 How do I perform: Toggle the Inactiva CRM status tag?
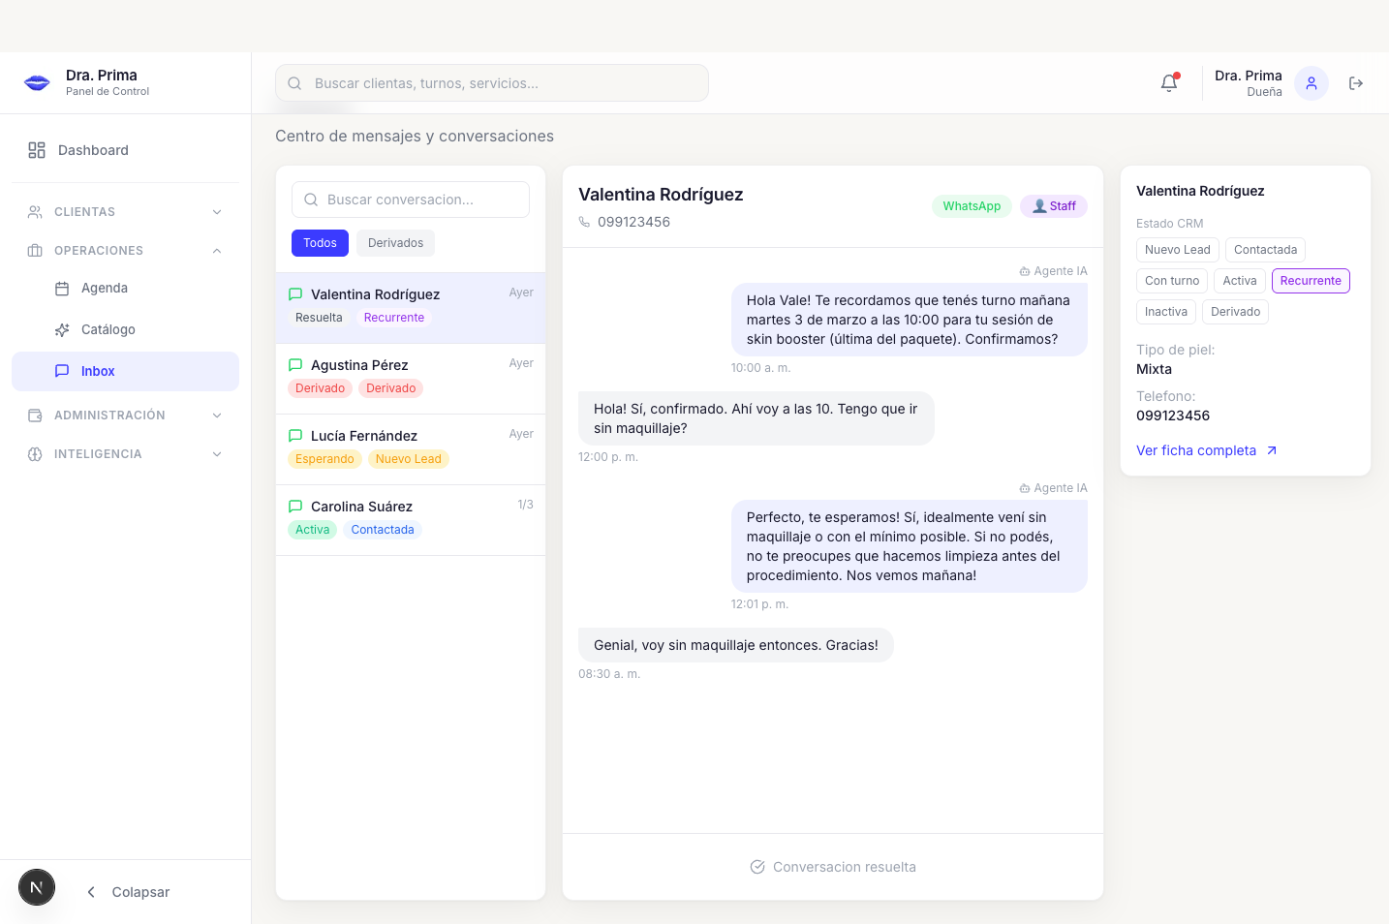point(1165,311)
